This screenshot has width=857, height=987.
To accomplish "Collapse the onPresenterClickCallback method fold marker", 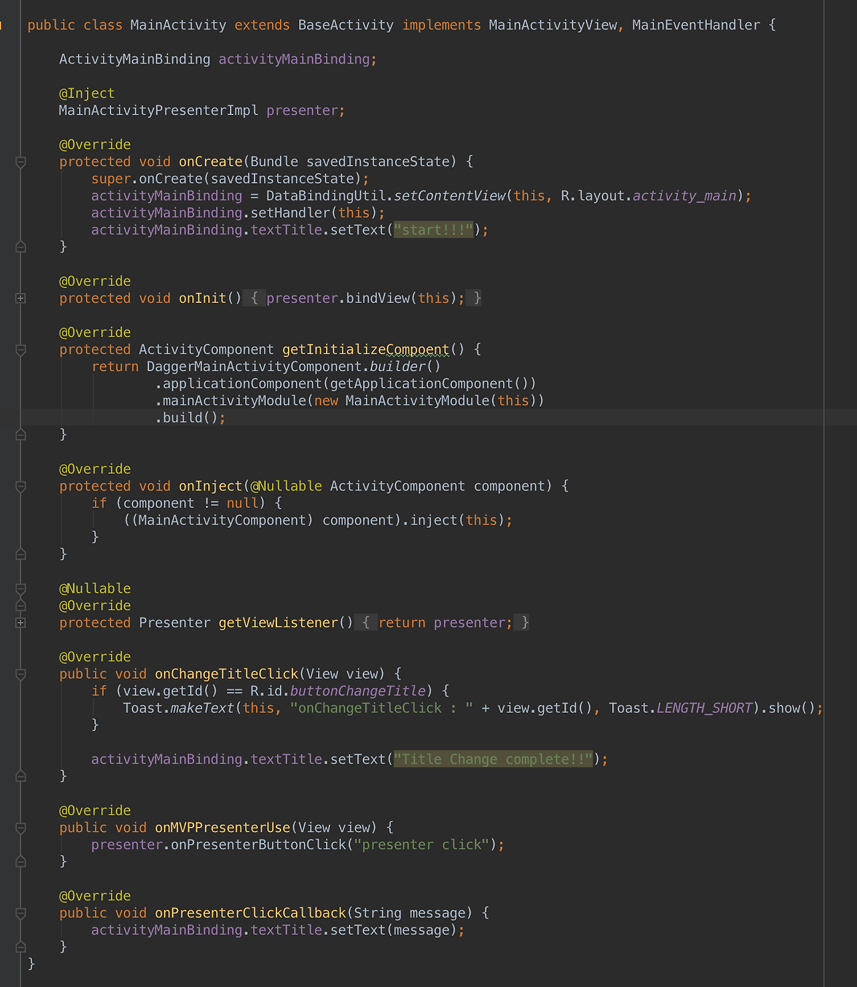I will 21,913.
